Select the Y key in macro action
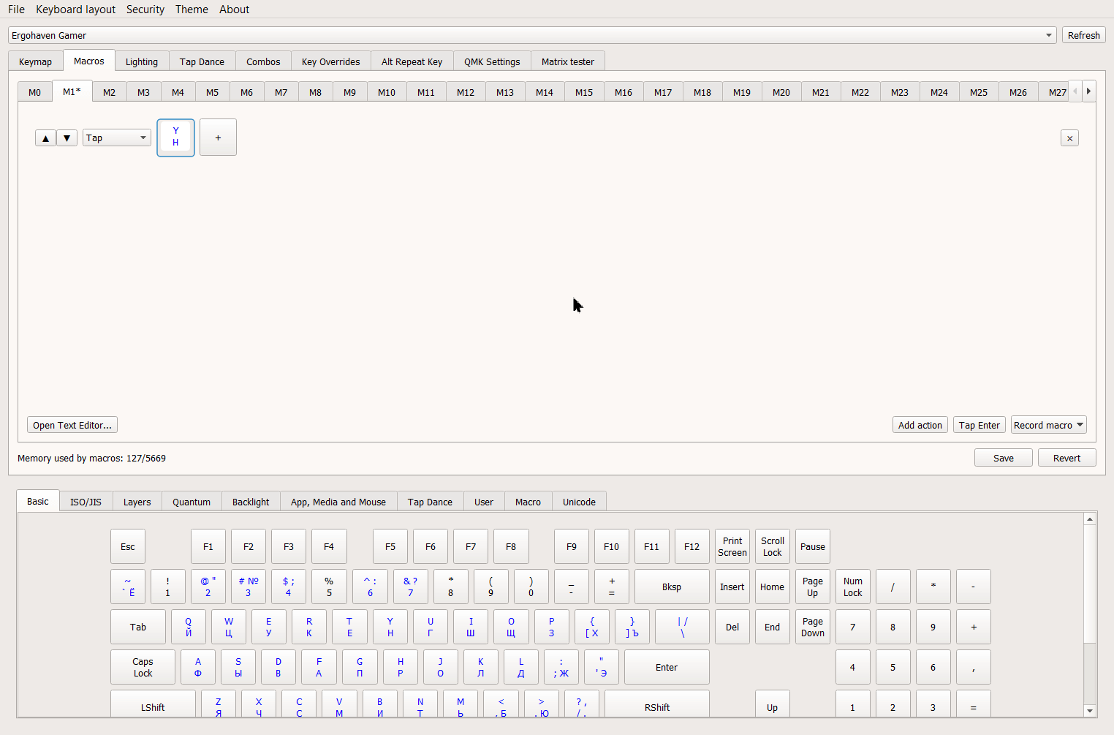Screen dimensions: 1114x735 [x=175, y=137]
